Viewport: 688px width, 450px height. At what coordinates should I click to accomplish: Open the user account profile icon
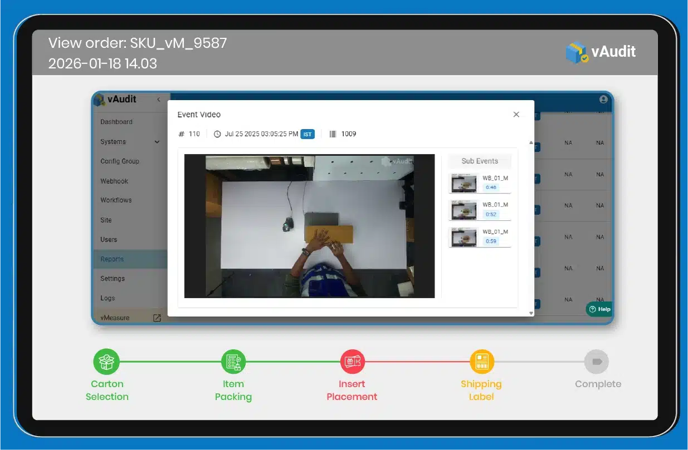603,99
